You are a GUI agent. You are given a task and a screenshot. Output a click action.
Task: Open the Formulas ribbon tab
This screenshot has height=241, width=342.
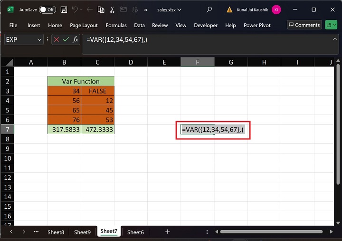point(116,25)
